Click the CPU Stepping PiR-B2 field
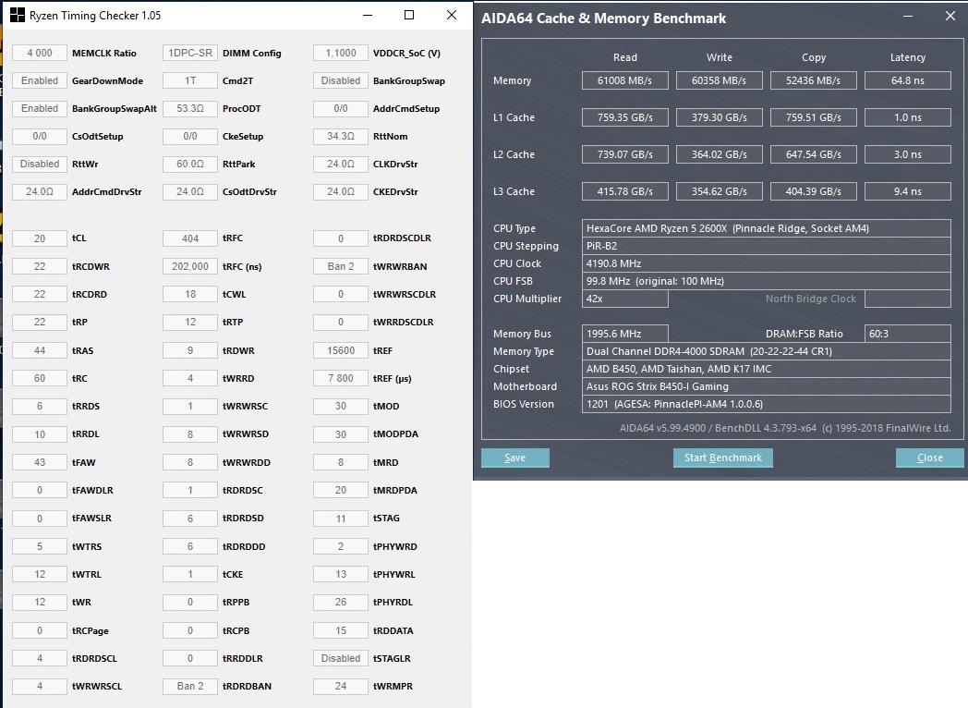Image resolution: width=968 pixels, height=708 pixels. pos(766,246)
